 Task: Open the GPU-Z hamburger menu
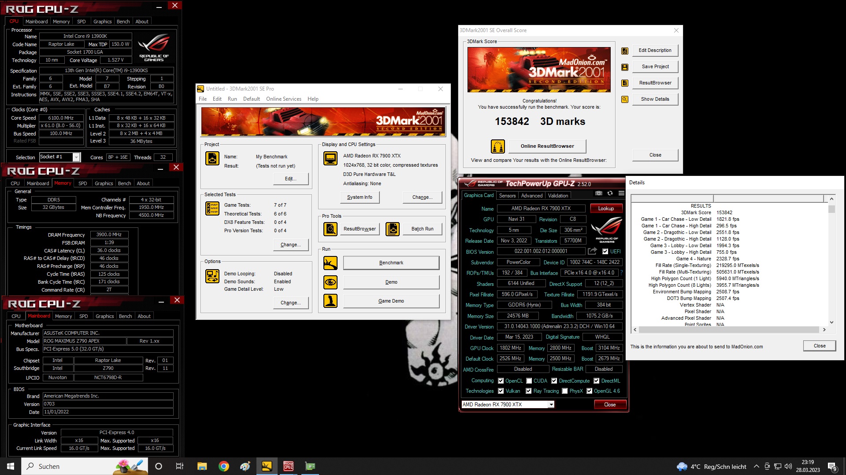click(x=621, y=193)
